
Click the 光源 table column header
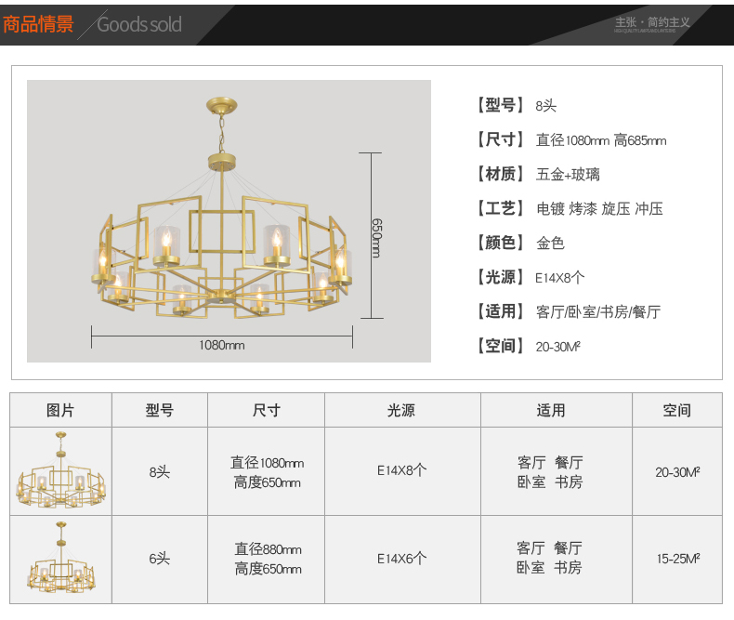(x=401, y=410)
